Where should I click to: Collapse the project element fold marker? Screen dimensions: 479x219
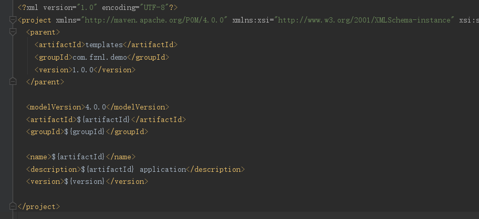pyautogui.click(x=13, y=20)
